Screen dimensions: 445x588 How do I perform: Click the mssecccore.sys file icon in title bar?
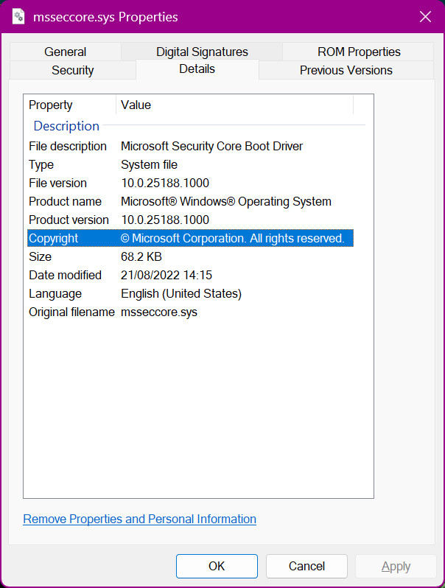[19, 16]
